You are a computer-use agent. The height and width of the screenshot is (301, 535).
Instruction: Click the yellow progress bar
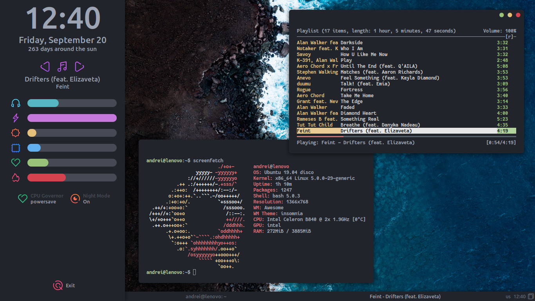[x=72, y=133]
